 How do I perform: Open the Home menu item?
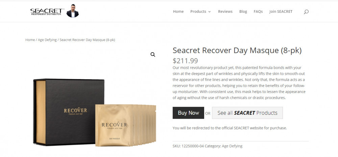click(x=178, y=11)
